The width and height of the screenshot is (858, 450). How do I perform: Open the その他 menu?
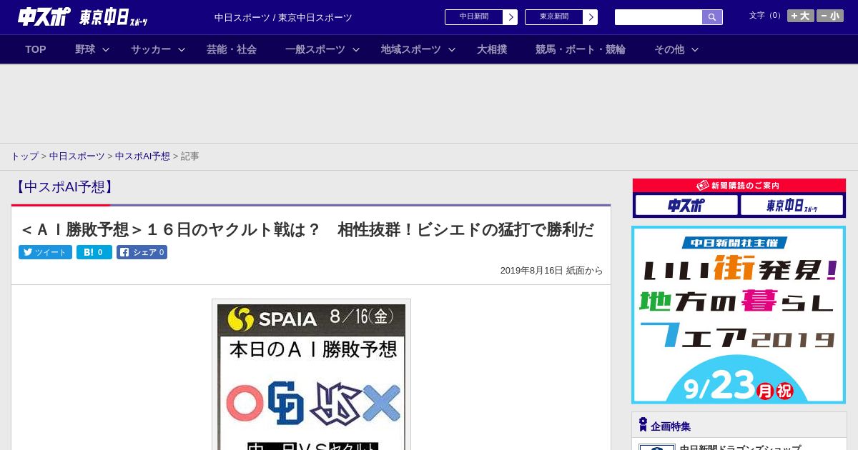pyautogui.click(x=669, y=49)
